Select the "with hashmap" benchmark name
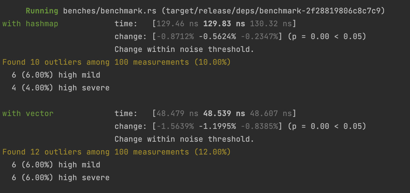 click(30, 24)
